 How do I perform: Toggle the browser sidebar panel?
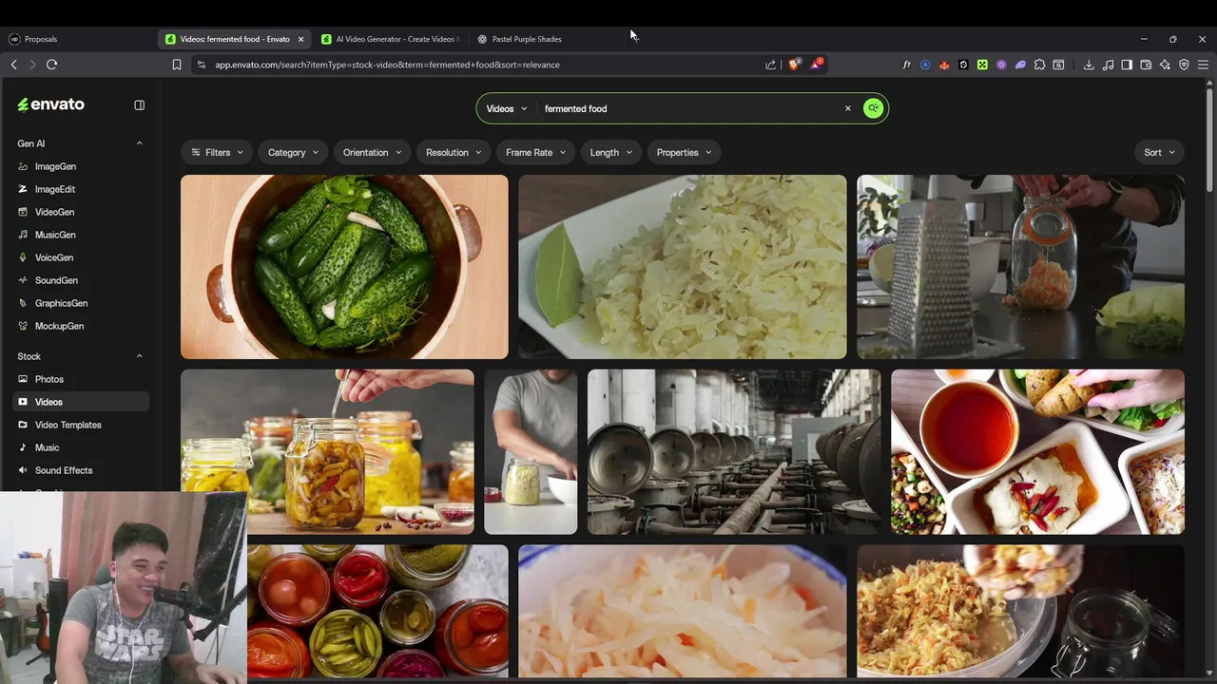click(1127, 65)
